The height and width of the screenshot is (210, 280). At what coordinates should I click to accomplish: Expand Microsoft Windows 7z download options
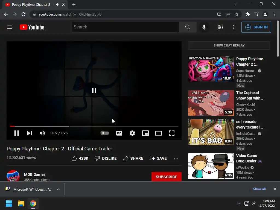pyautogui.click(x=58, y=189)
